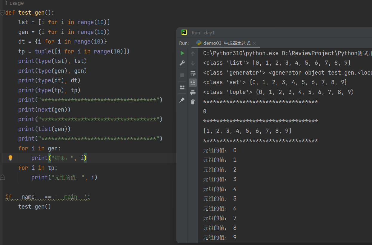Click the 'Run:' label in the panel

[x=184, y=43]
